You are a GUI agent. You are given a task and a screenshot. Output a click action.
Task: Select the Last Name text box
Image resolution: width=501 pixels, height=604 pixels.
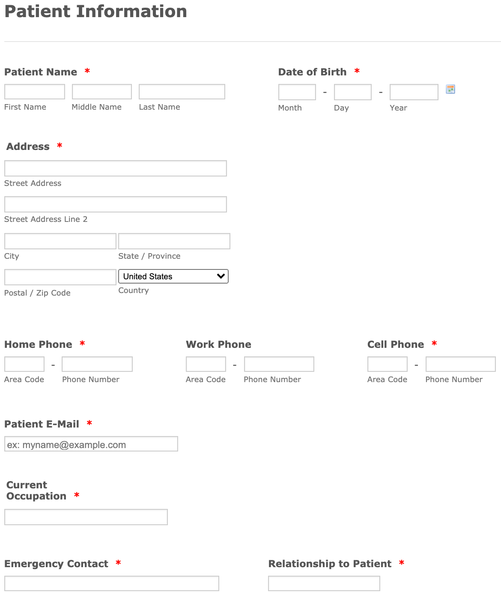(182, 92)
